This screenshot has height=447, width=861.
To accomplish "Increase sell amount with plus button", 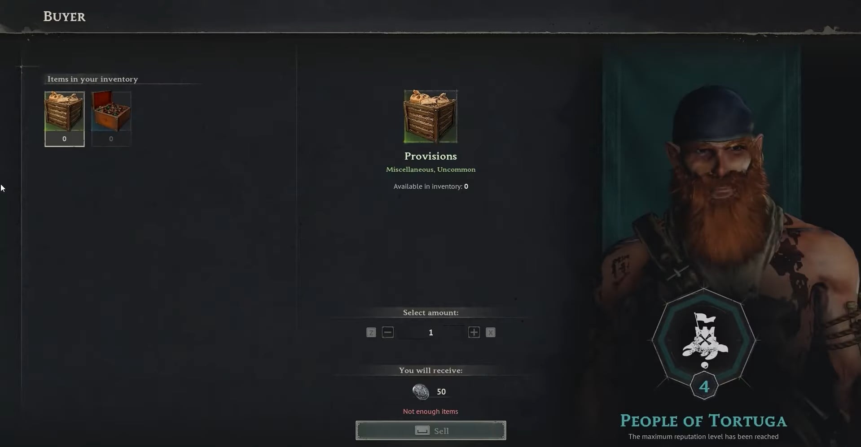I will pyautogui.click(x=474, y=332).
